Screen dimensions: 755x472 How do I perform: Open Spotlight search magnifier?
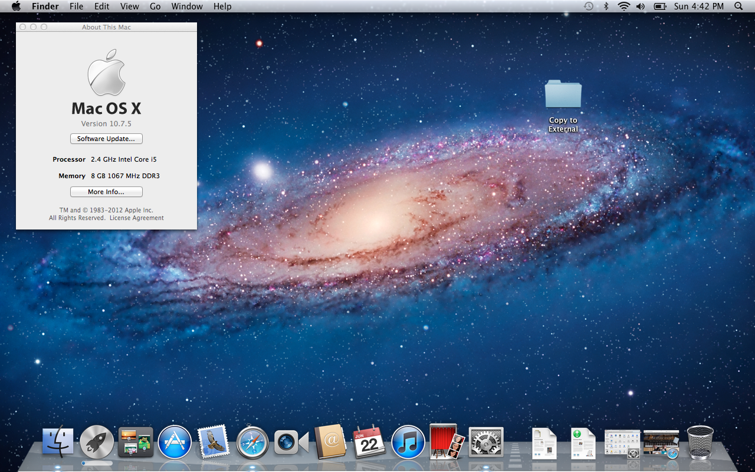coord(738,6)
